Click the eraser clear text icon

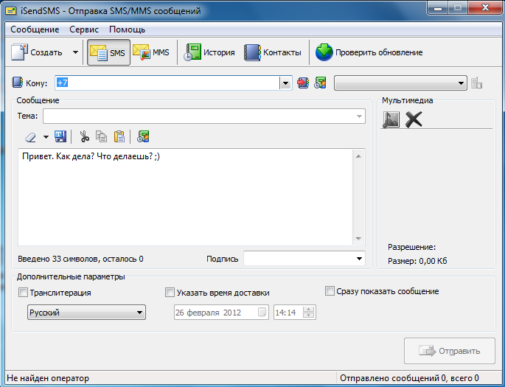click(31, 137)
